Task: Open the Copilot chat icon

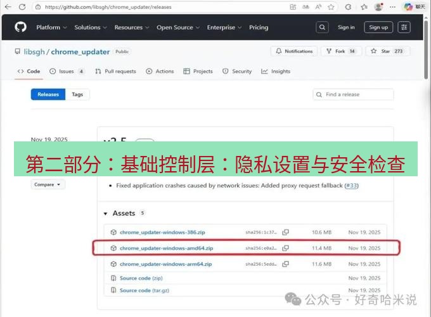Action: [408, 7]
